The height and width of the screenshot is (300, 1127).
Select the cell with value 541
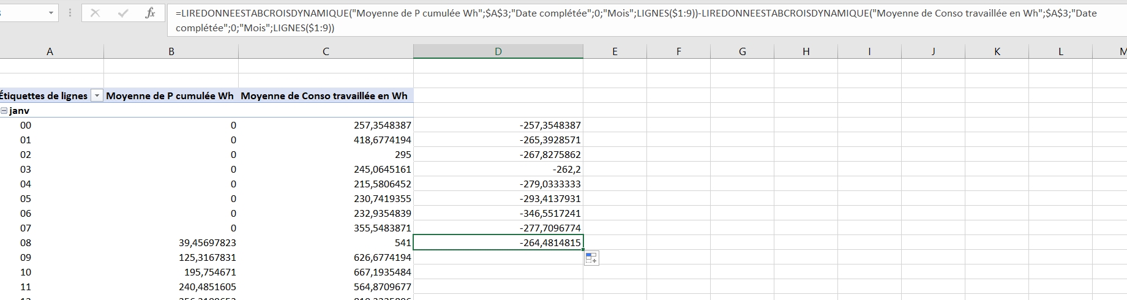(326, 243)
